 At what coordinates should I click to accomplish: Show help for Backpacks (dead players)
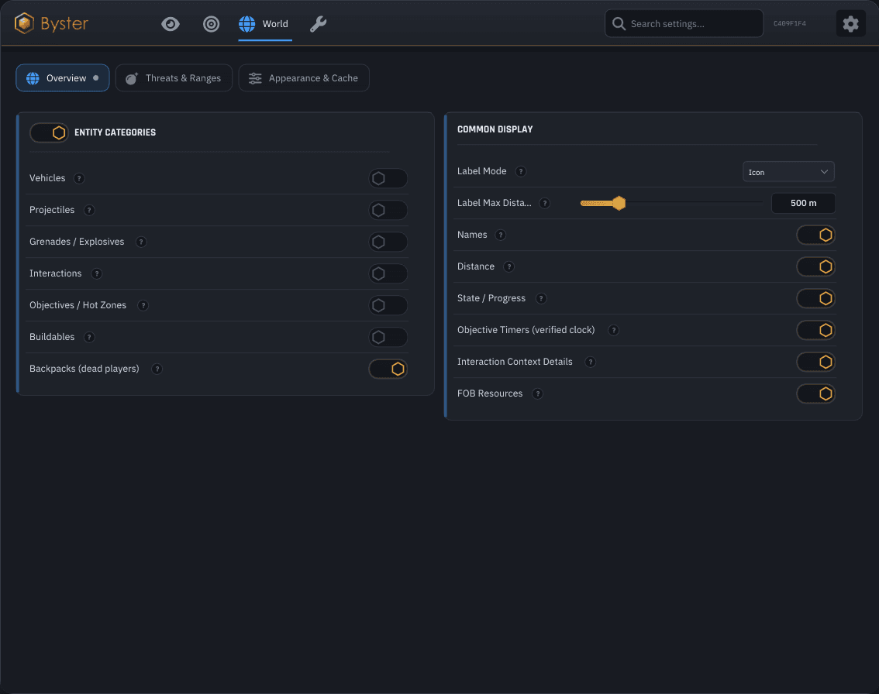coord(157,369)
